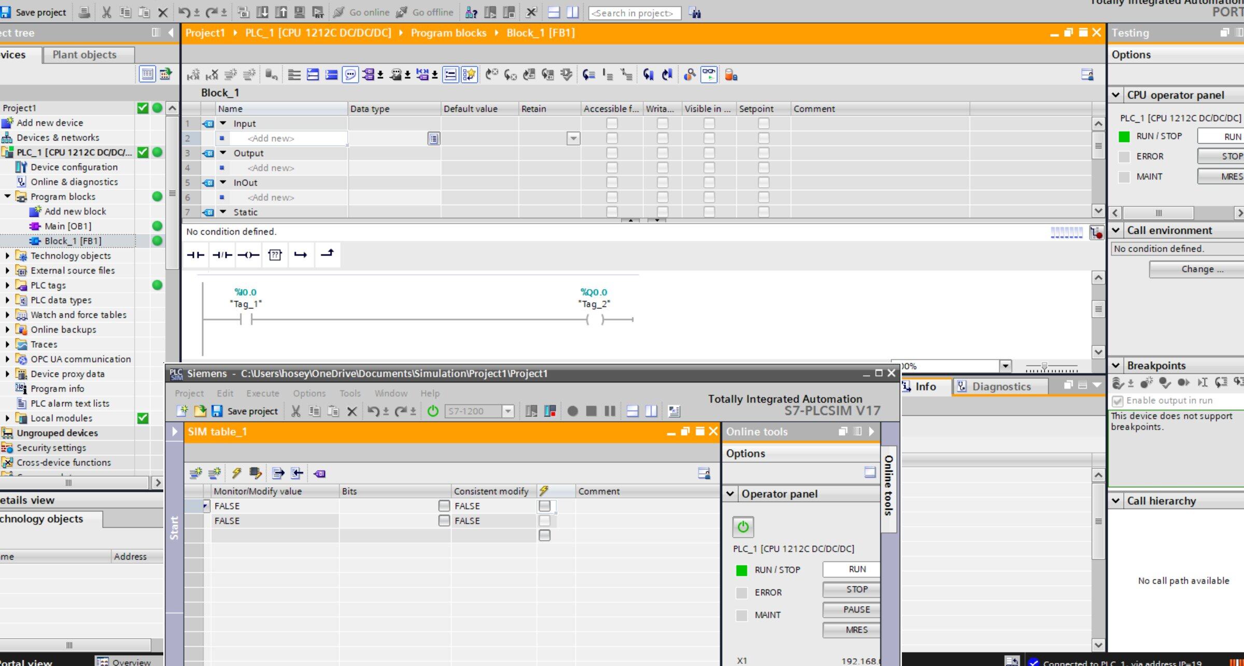Image resolution: width=1244 pixels, height=666 pixels.
Task: Collapse the Program blocks tree node
Action: pos(7,196)
